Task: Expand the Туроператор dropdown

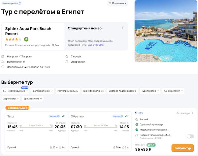Action: 150,91
